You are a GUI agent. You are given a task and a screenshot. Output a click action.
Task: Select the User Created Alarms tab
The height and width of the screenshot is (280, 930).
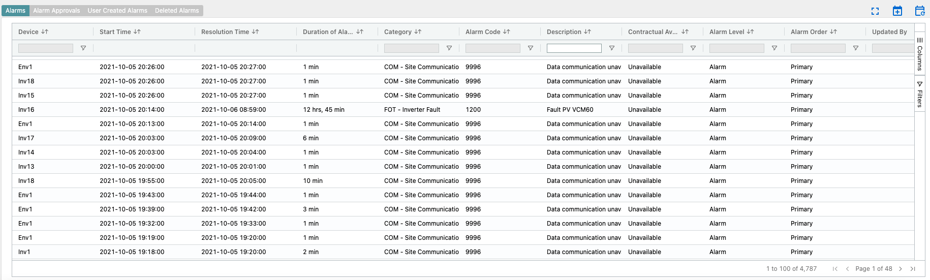117,11
